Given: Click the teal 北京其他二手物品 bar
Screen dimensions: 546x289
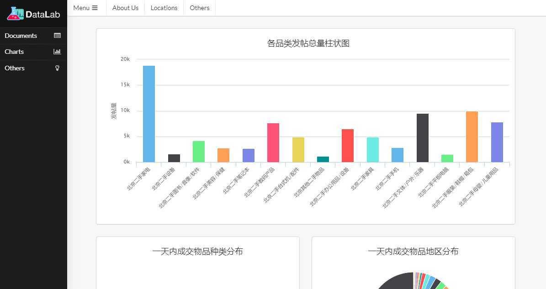Looking at the screenshot, I should click(x=323, y=159).
